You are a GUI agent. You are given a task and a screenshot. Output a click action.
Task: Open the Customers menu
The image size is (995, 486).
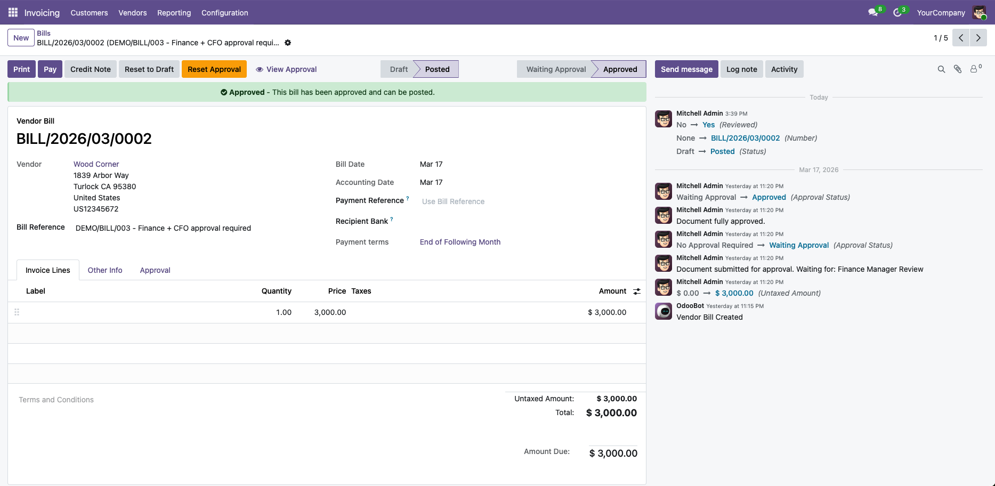[89, 13]
